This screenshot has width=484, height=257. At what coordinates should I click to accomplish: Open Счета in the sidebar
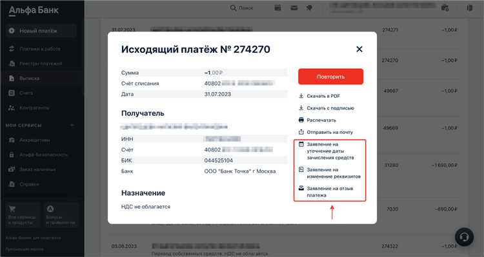[x=21, y=93]
